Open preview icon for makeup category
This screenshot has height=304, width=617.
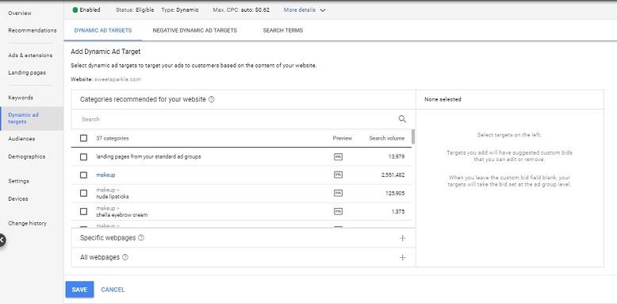[338, 175]
